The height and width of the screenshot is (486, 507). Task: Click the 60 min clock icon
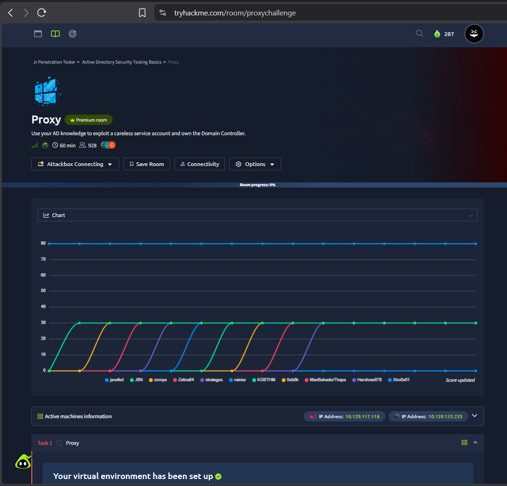55,145
